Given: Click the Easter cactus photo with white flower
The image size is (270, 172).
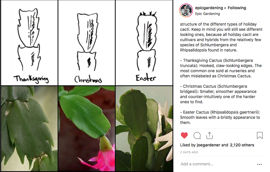Looking at the screenshot, I should click(144, 129).
